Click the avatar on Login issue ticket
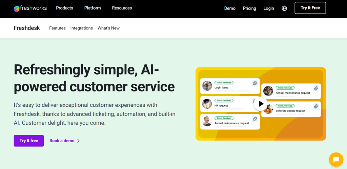 207,86
